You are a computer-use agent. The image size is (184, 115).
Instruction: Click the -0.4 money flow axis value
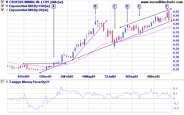(176, 108)
